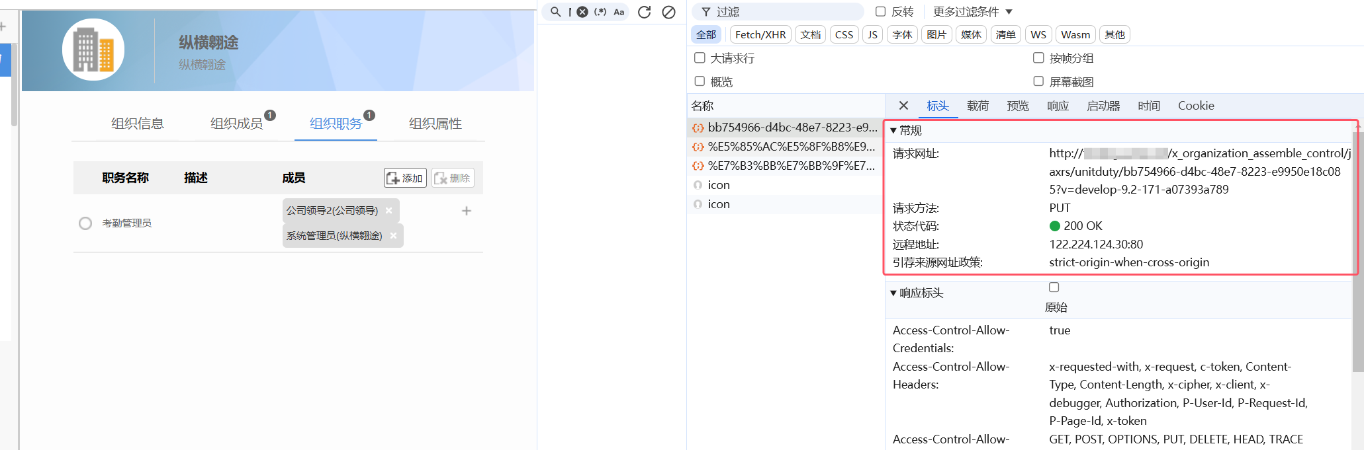
Task: Filter by 其他 other requests
Action: click(x=1114, y=34)
